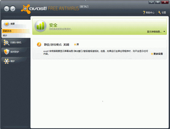Click the 帮助中心 help center link

click(x=150, y=13)
